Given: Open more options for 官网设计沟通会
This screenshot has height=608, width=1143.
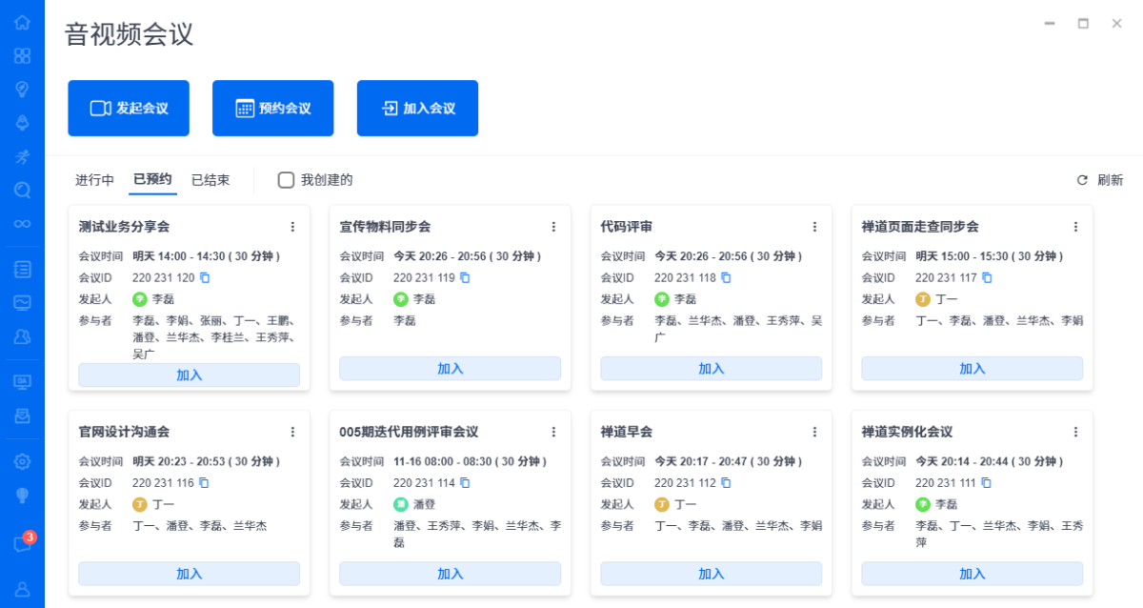Looking at the screenshot, I should (292, 432).
